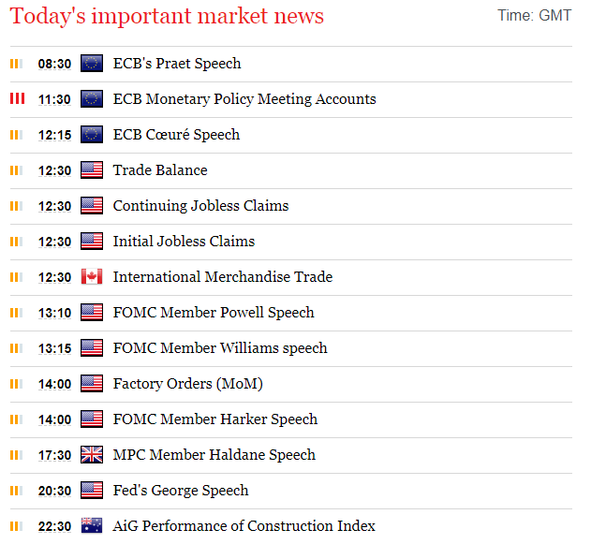Viewport: 591px width, 544px height.
Task: Click the US flag beside Fed's George Speech
Action: (x=92, y=491)
